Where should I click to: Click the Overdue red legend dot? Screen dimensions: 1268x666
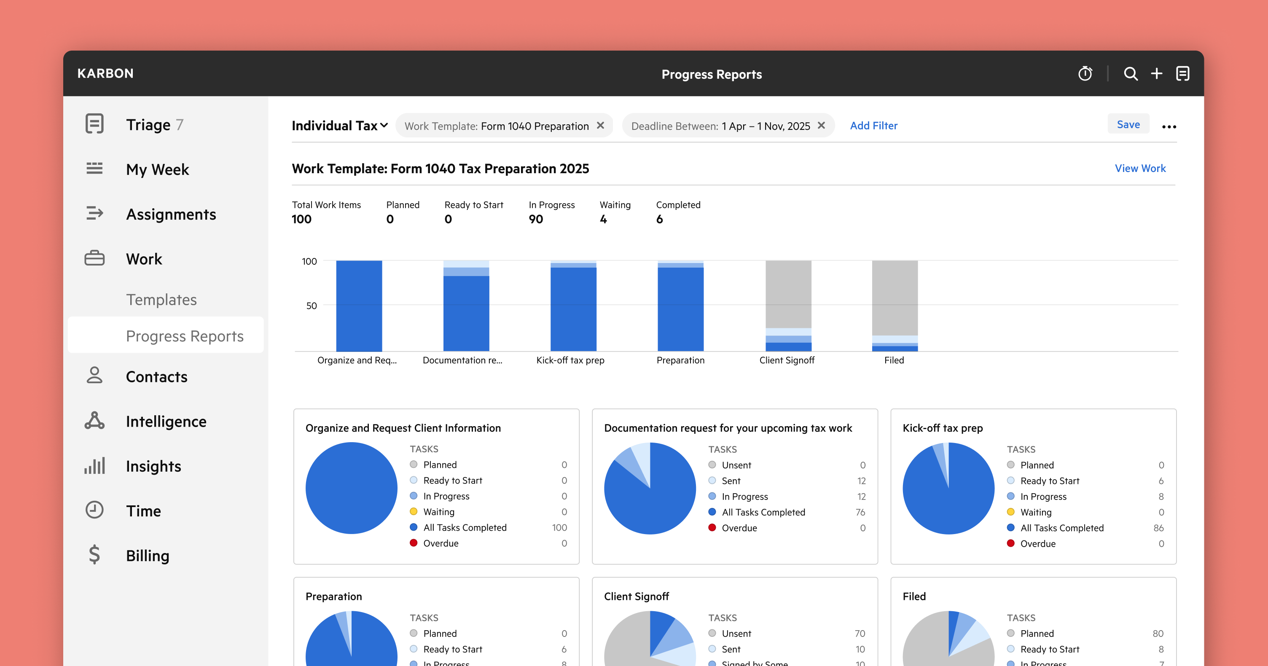(414, 543)
